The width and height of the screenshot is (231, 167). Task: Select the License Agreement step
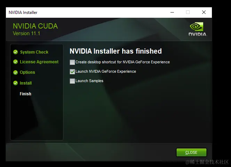(x=39, y=62)
